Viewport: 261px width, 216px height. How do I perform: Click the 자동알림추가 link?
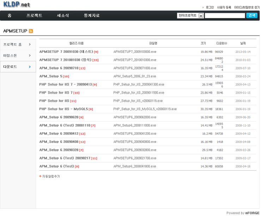pyautogui.click(x=51, y=176)
